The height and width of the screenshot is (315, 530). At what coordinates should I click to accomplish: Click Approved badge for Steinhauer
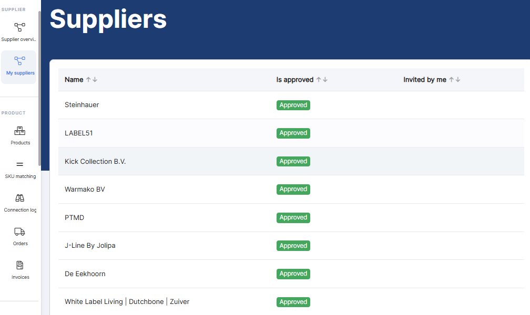293,105
